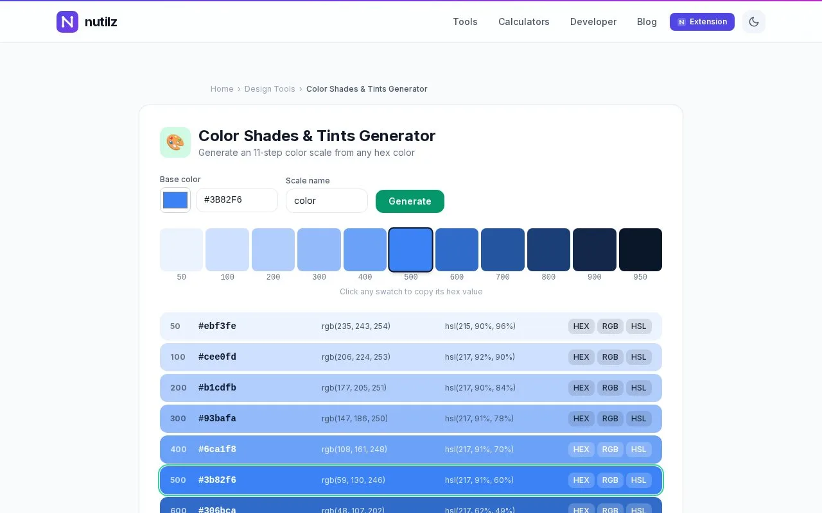Open the base color picker swatch
Screen dimensions: 822x513
coord(175,200)
